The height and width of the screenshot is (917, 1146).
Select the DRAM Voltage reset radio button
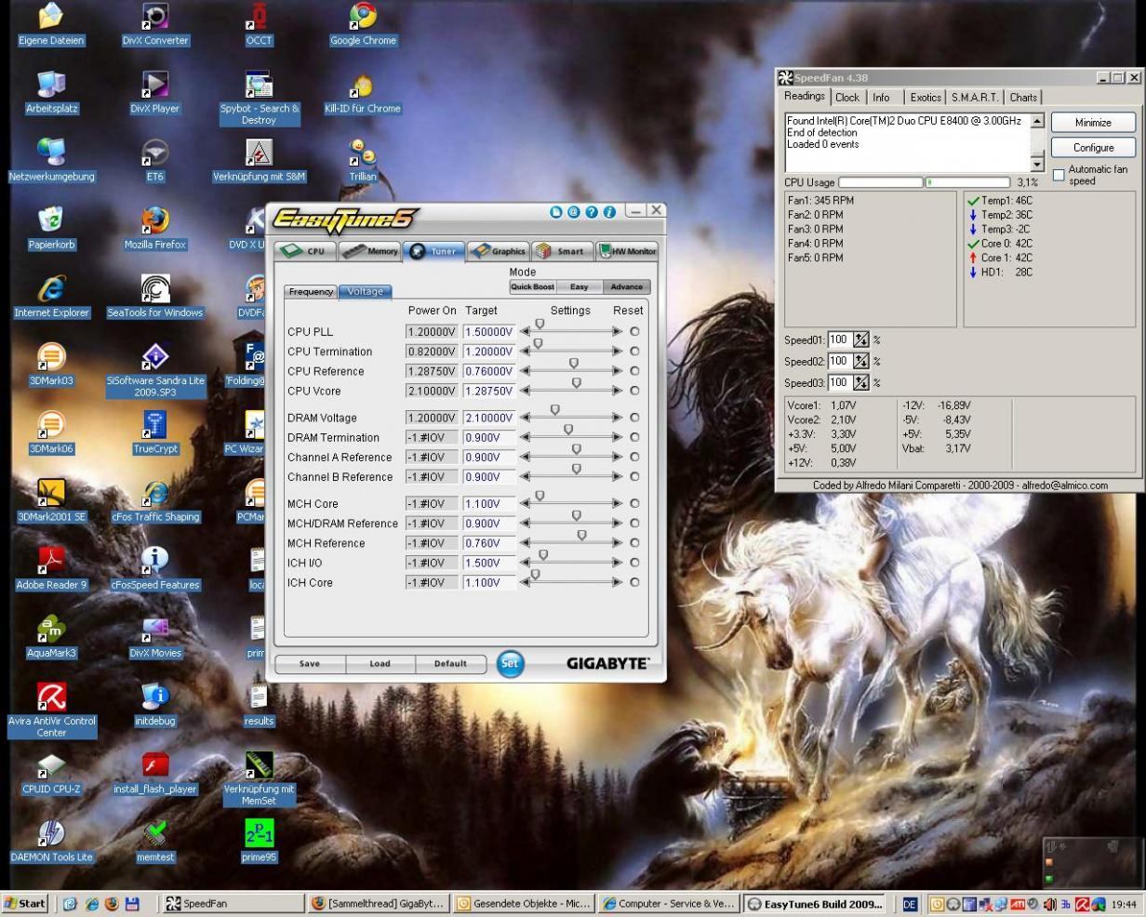tap(634, 418)
